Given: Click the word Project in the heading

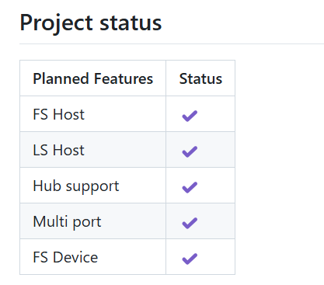Looking at the screenshot, I should pyautogui.click(x=57, y=23).
